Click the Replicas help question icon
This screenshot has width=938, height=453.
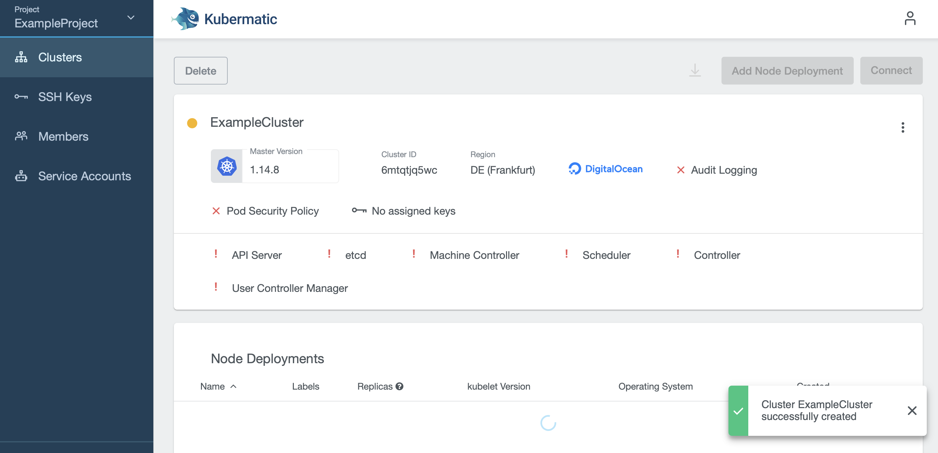pyautogui.click(x=400, y=386)
